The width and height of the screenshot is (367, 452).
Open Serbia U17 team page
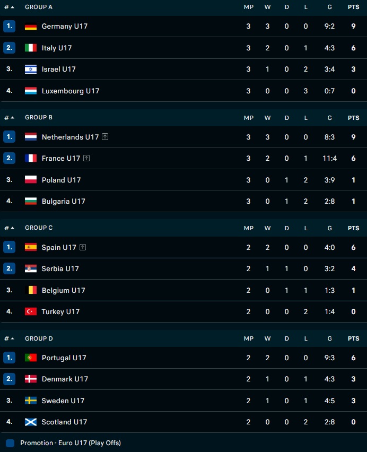pos(60,268)
